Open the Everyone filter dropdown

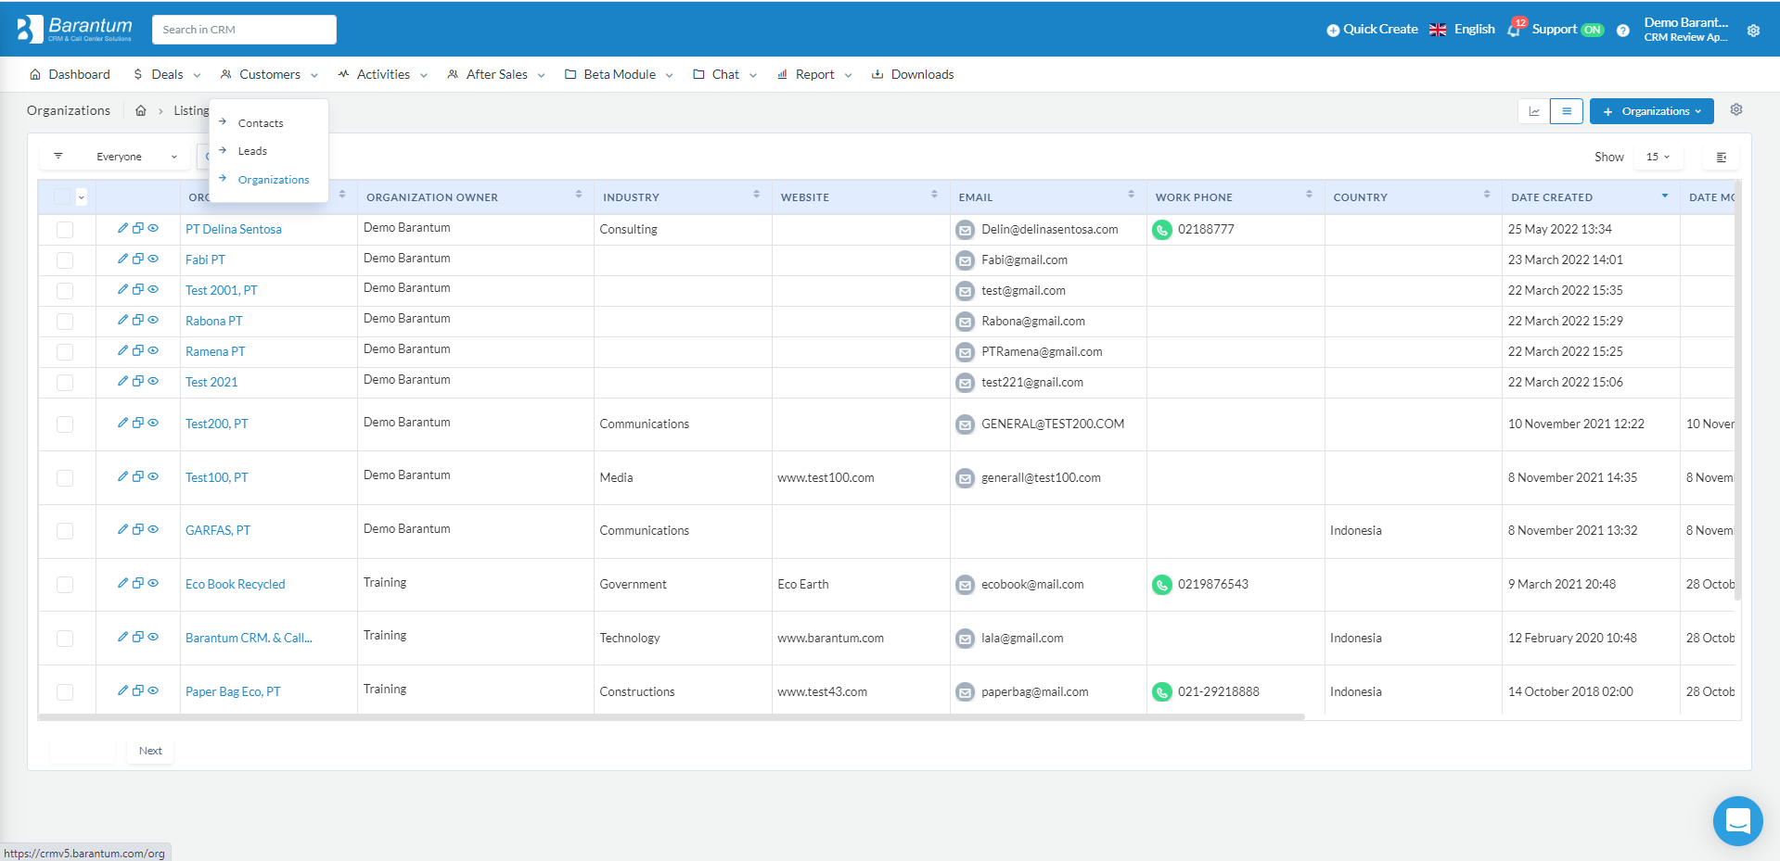coord(115,157)
